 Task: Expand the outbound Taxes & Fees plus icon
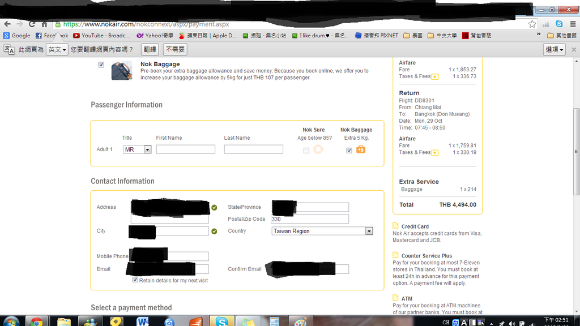click(435, 77)
